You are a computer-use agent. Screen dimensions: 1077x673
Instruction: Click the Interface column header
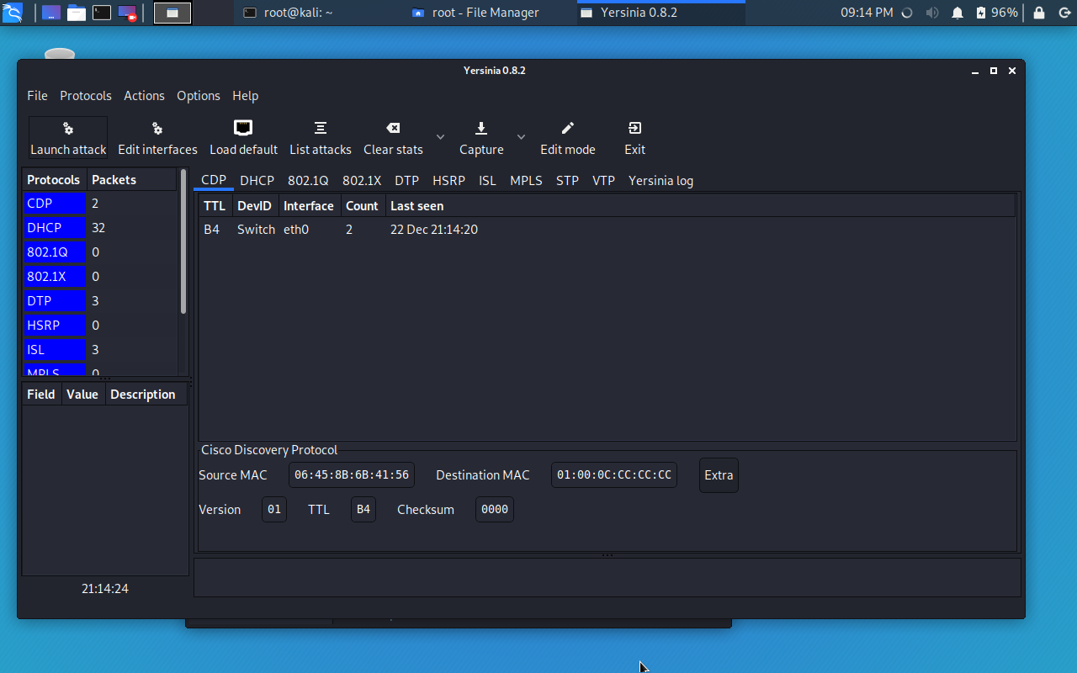coord(309,206)
